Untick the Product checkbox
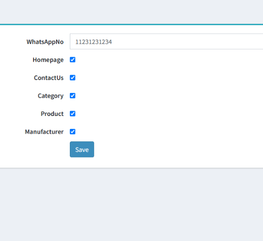263x241 pixels. click(x=73, y=114)
